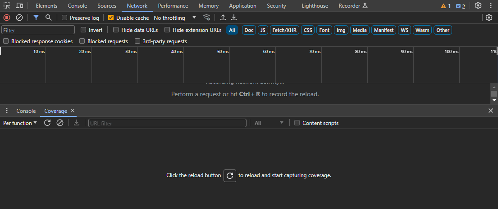Uncheck Disable cache checkbox
The height and width of the screenshot is (209, 498).
111,18
